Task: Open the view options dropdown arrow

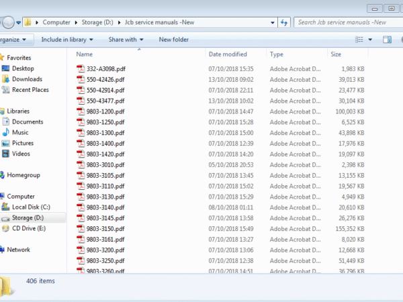Action: coord(370,40)
